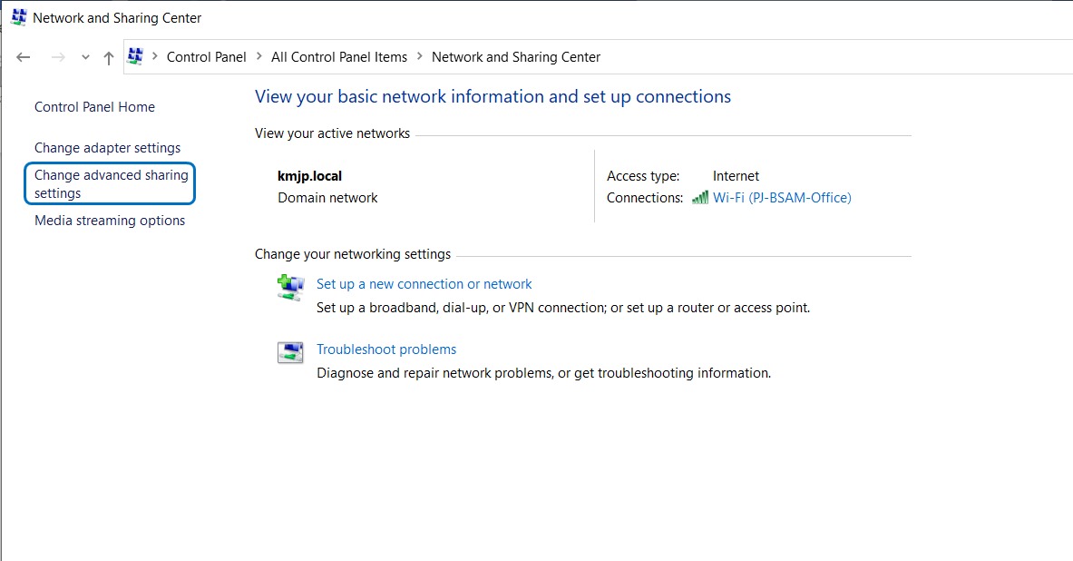Open Control Panel Home
This screenshot has width=1073, height=561.
(x=94, y=107)
